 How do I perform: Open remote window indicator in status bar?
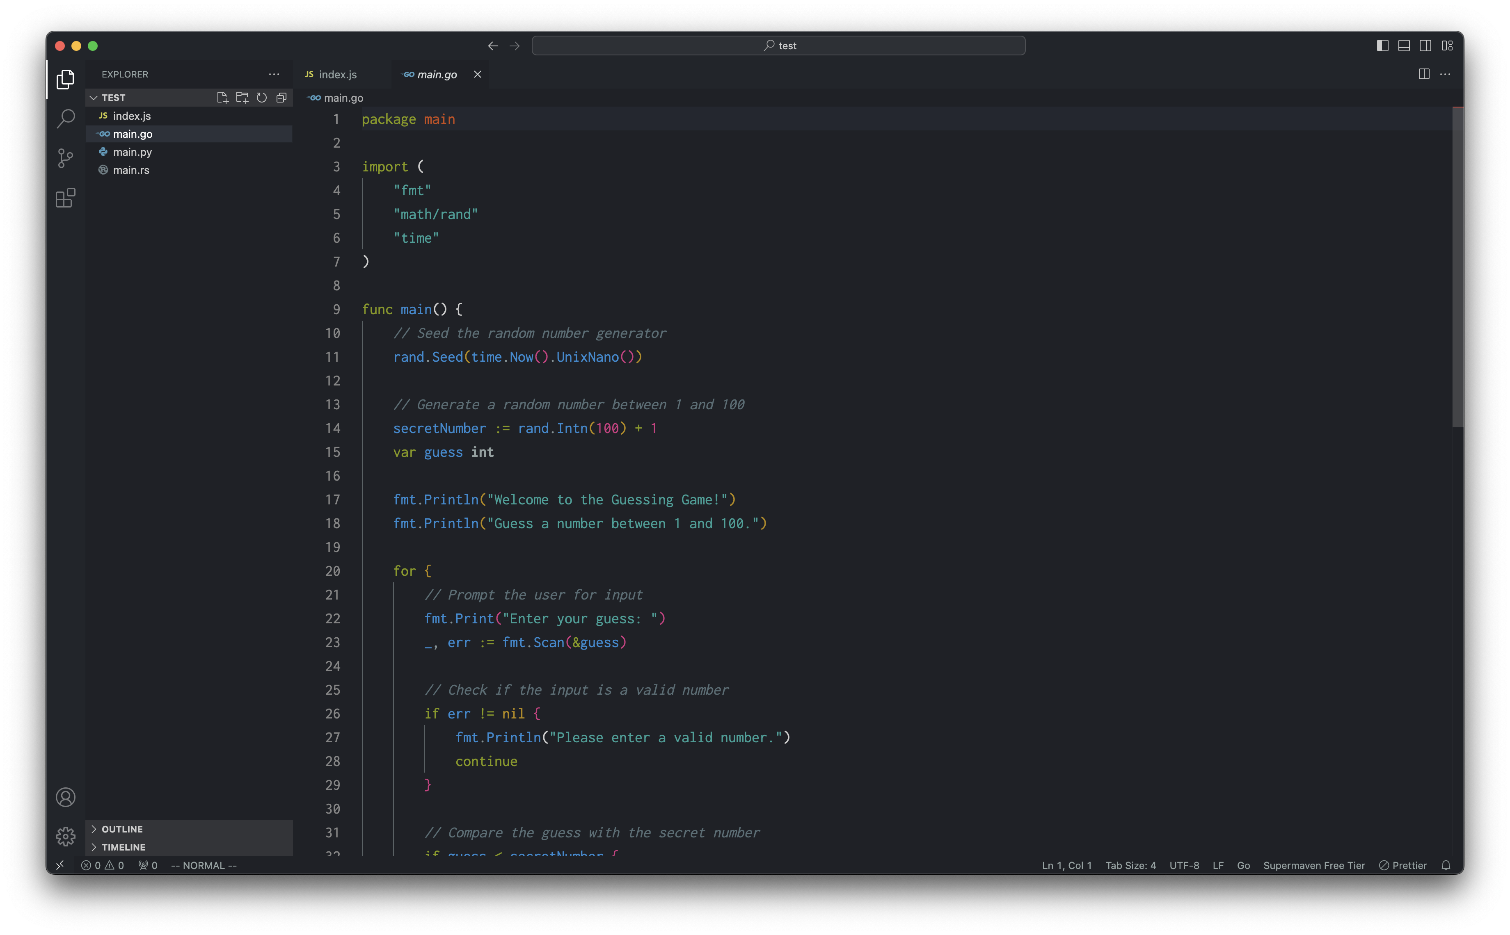pos(60,865)
